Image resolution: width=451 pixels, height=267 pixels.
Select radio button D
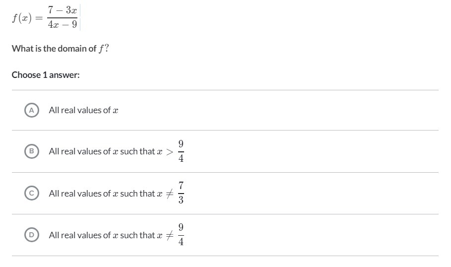point(32,235)
